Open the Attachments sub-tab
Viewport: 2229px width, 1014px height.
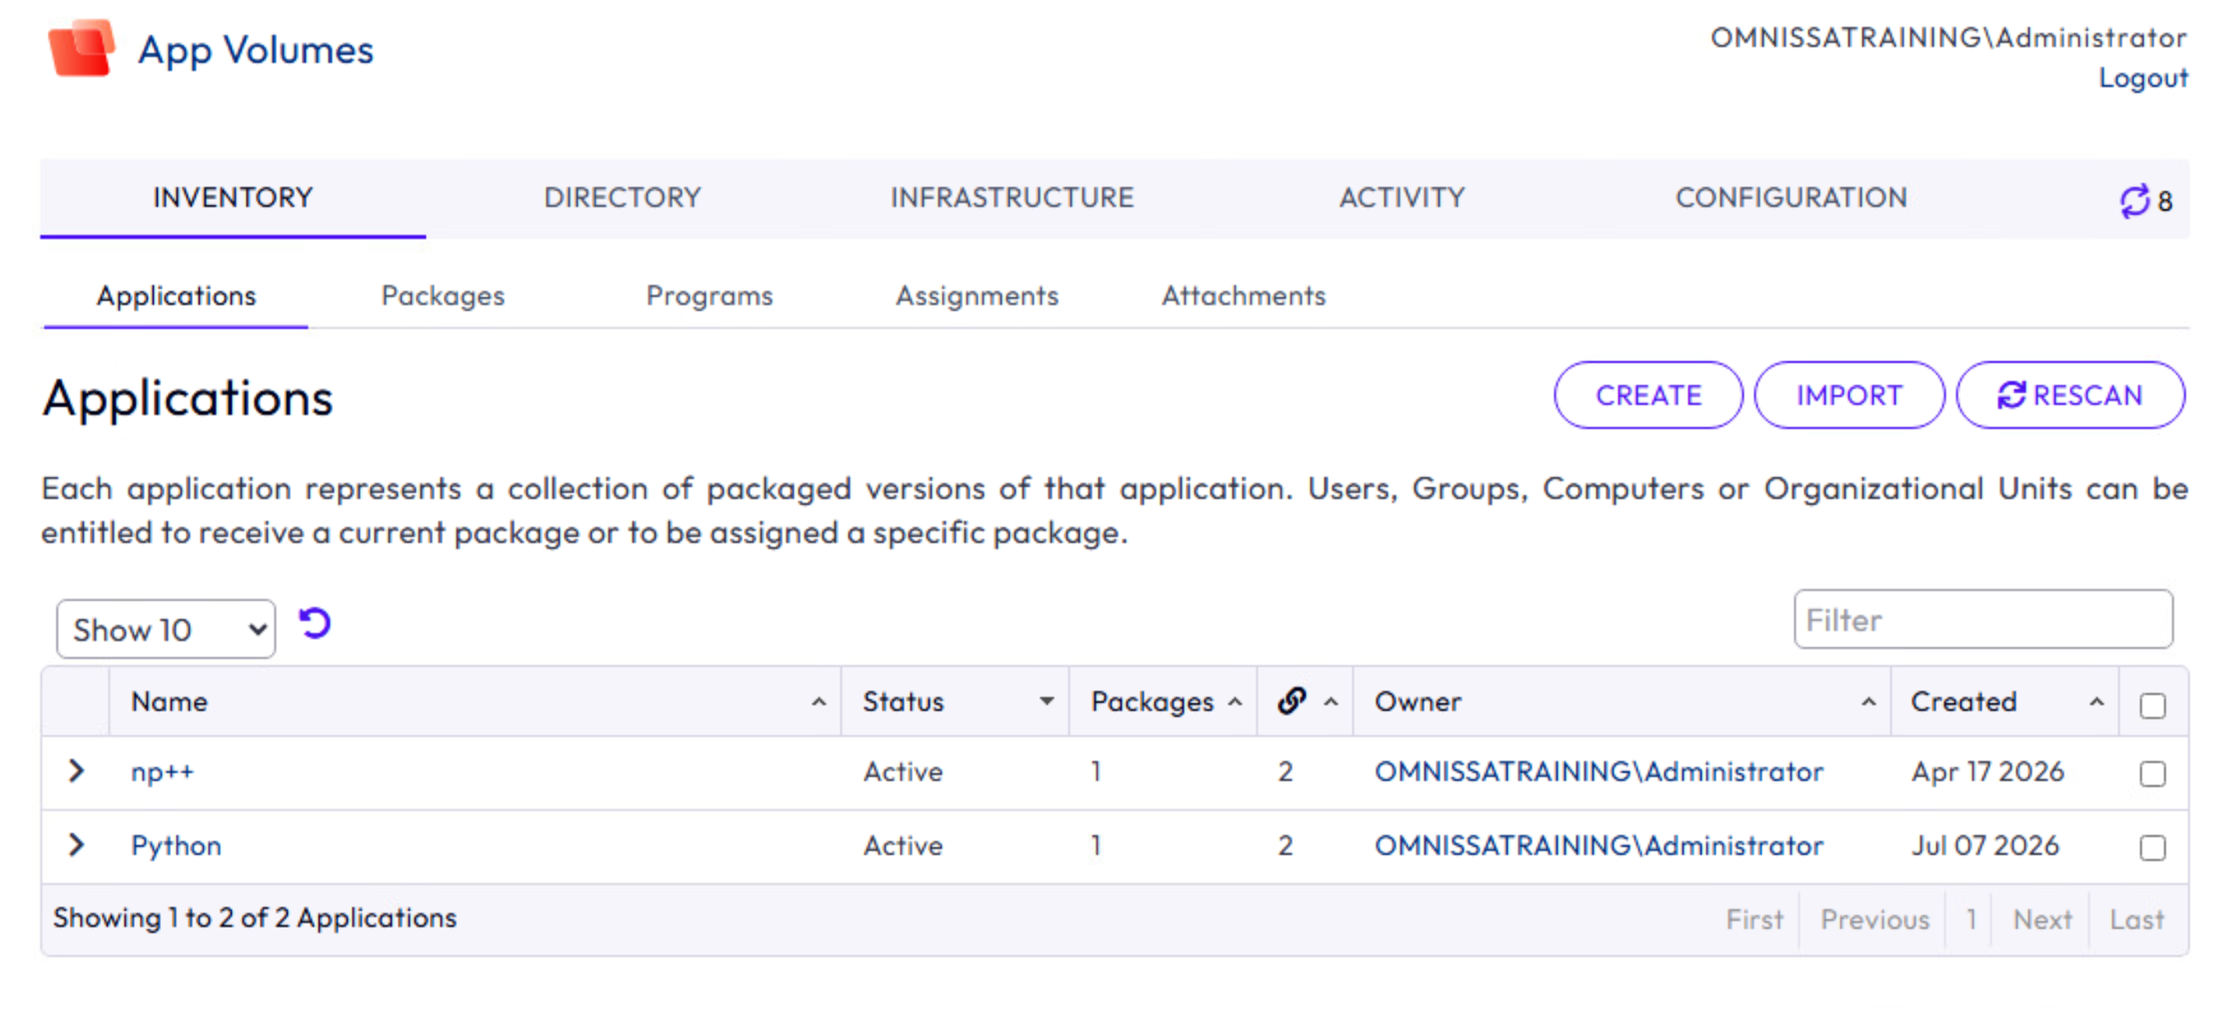point(1243,296)
